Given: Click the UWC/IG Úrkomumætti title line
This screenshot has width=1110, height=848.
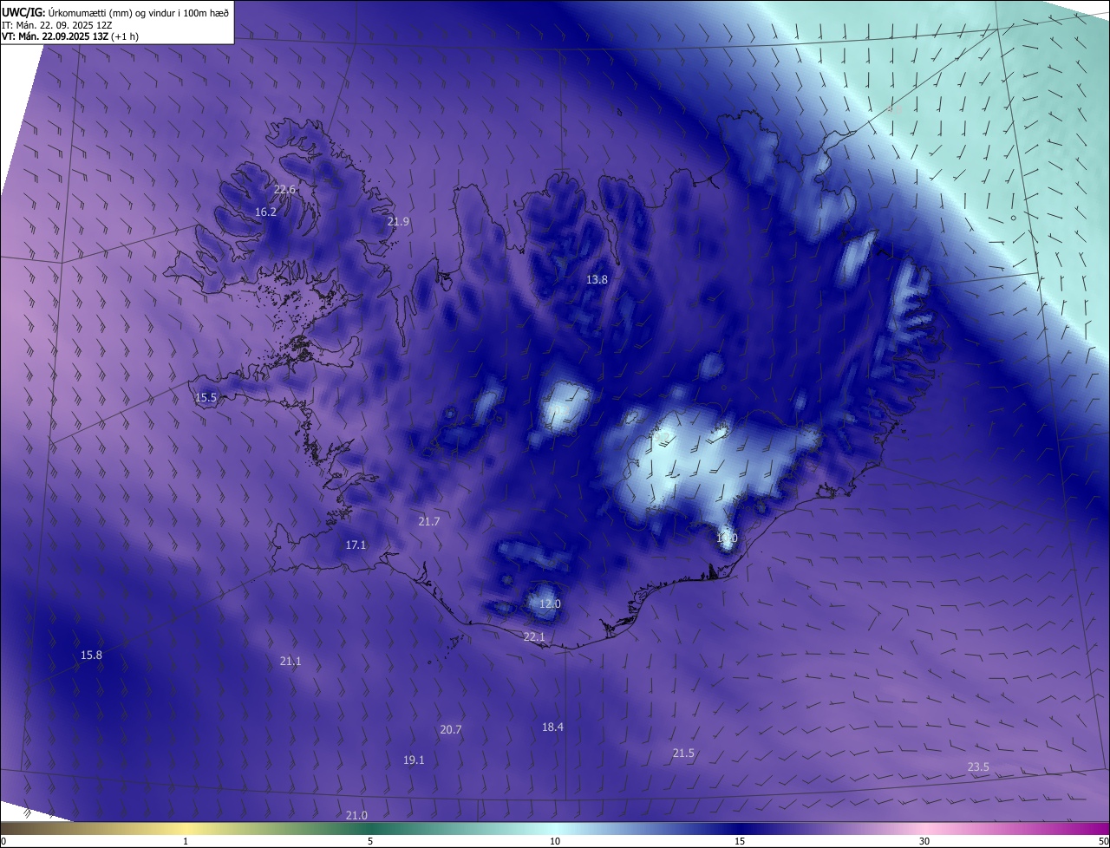Looking at the screenshot, I should 114,11.
